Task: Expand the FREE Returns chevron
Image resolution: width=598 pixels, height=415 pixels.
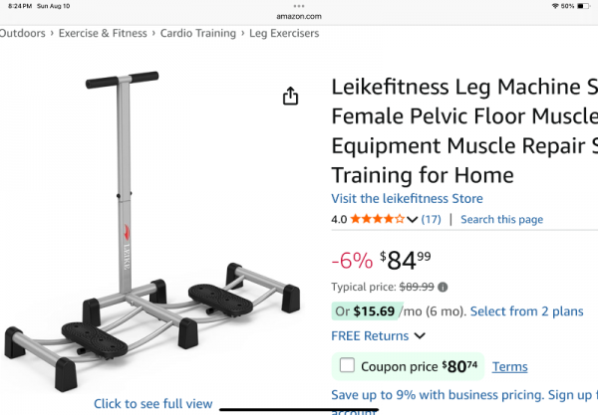Action: click(x=420, y=336)
